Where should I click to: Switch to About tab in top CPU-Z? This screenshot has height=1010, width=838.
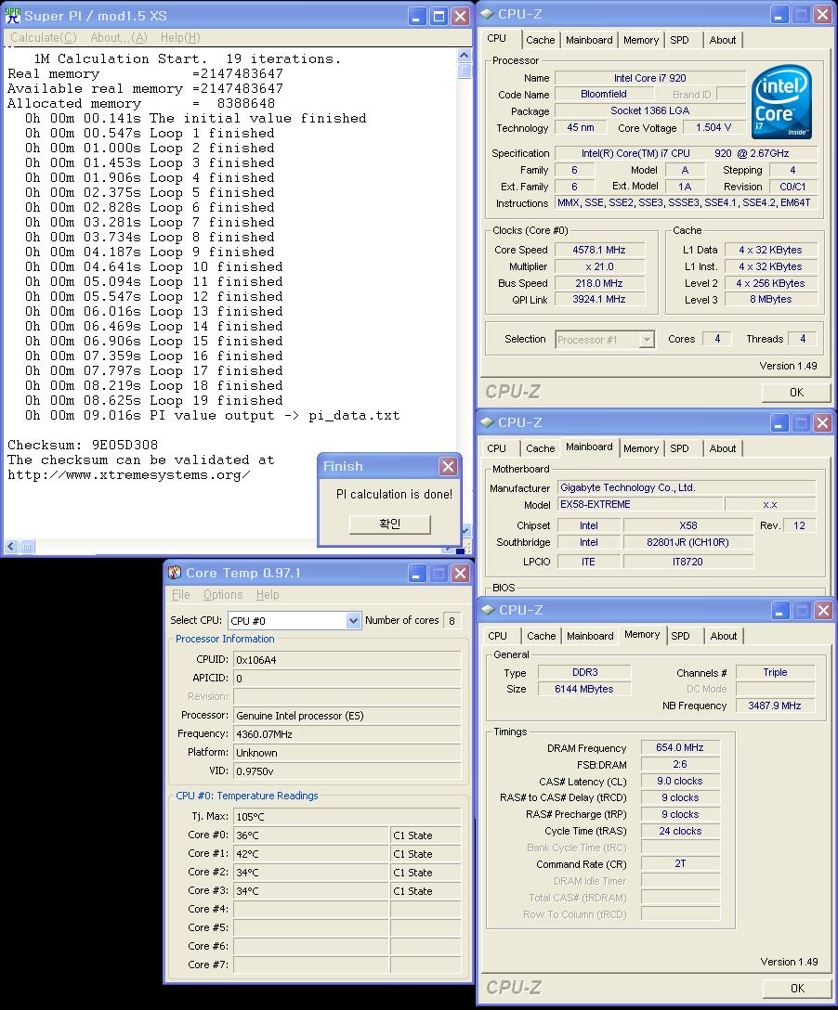(x=723, y=40)
